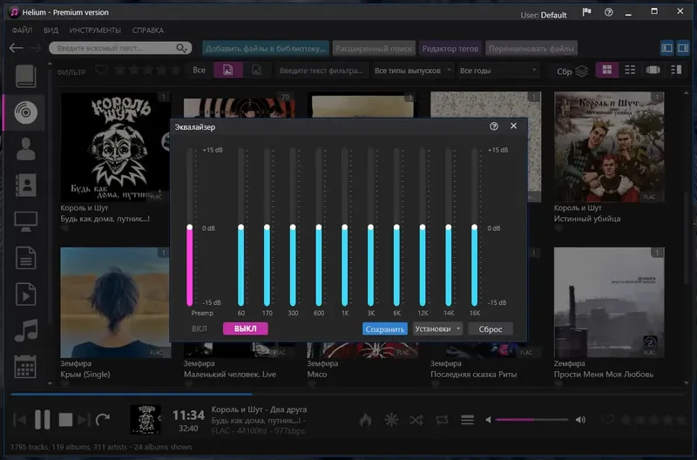Open the ИНСТРУМЕНТЫ menu
This screenshot has height=460, width=697.
pyautogui.click(x=95, y=30)
